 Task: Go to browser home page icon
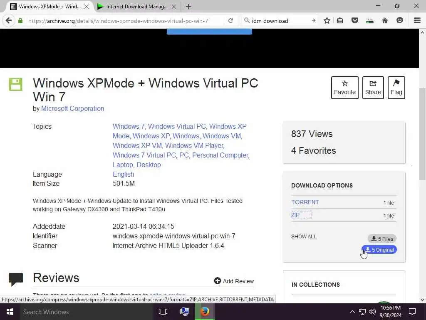coord(385,21)
